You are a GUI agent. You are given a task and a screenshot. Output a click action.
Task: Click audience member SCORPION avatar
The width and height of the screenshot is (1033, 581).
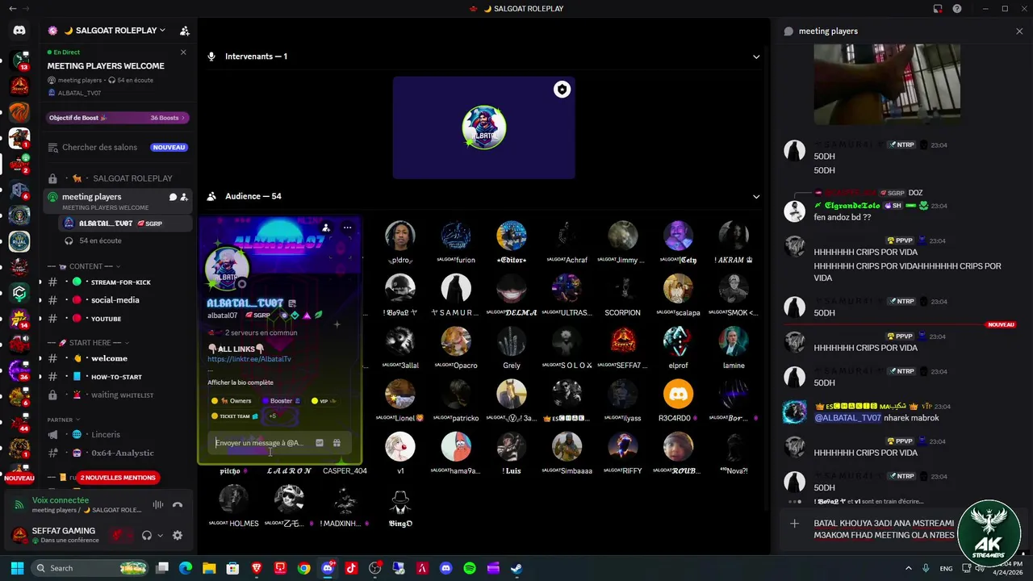(623, 288)
